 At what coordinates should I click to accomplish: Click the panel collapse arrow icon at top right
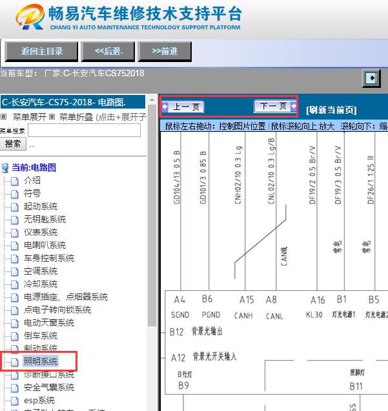tap(371, 78)
